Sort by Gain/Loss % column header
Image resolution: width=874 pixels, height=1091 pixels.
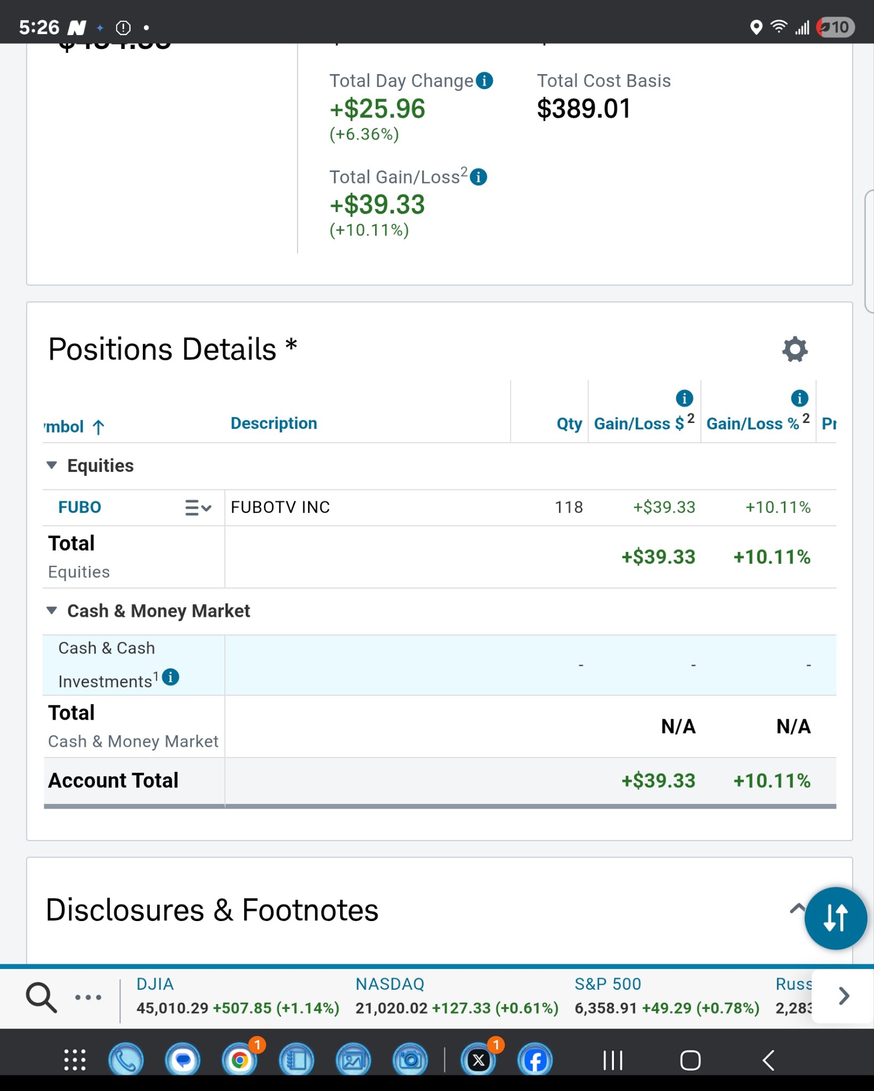758,423
